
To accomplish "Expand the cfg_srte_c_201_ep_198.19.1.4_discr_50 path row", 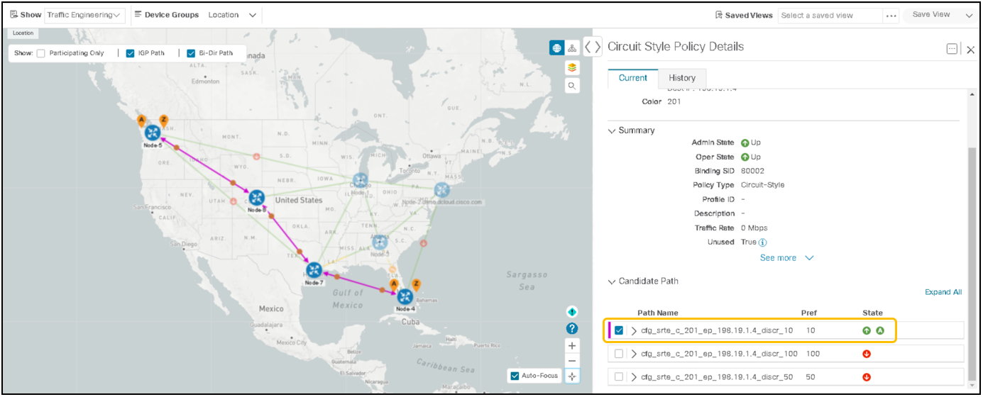I will (635, 377).
